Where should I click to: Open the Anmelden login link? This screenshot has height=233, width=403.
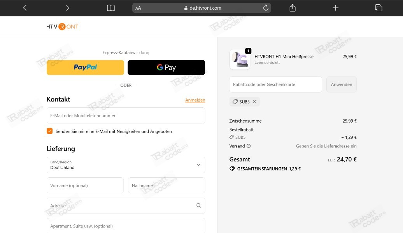pyautogui.click(x=195, y=100)
